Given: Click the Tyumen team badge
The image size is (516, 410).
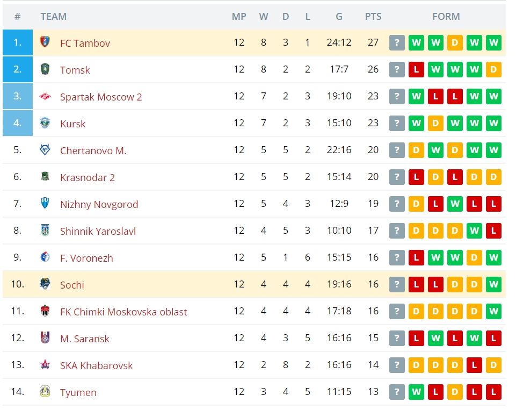Looking at the screenshot, I should click(x=45, y=392).
